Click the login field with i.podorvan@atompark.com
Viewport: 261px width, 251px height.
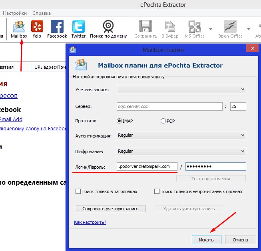pyautogui.click(x=147, y=166)
